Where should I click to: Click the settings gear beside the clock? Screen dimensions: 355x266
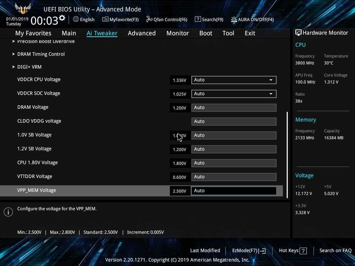[x=62, y=18]
